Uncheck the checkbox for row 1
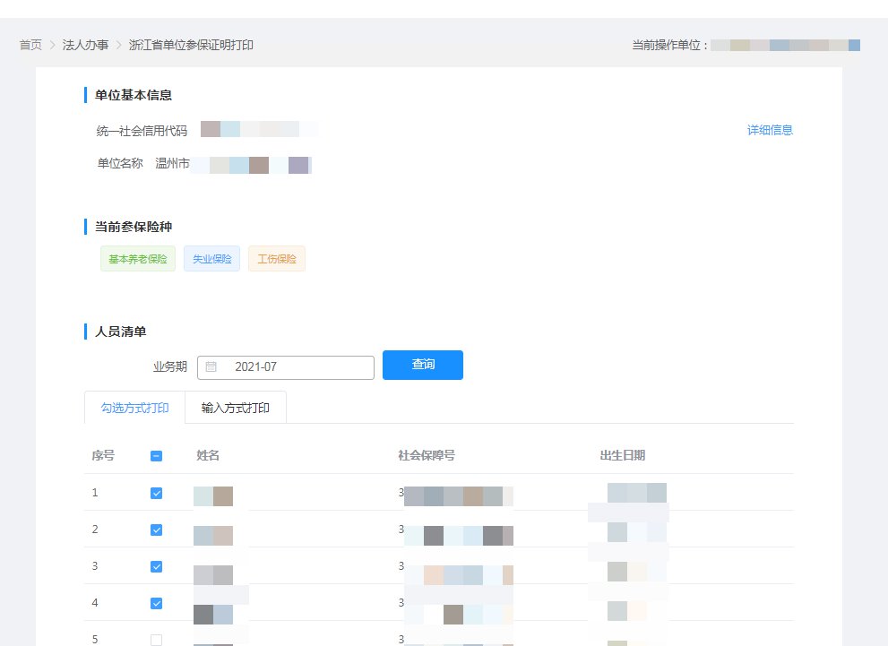Viewport: 888px width, 646px height. pyautogui.click(x=156, y=493)
